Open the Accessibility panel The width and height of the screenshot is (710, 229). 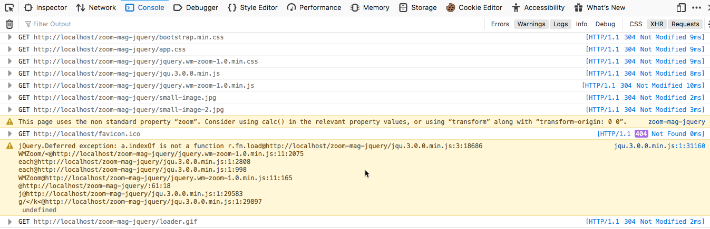pos(538,7)
